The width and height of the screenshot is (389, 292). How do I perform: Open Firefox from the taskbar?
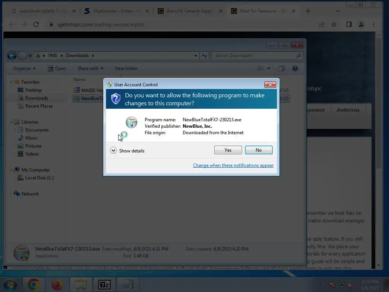coord(57,284)
